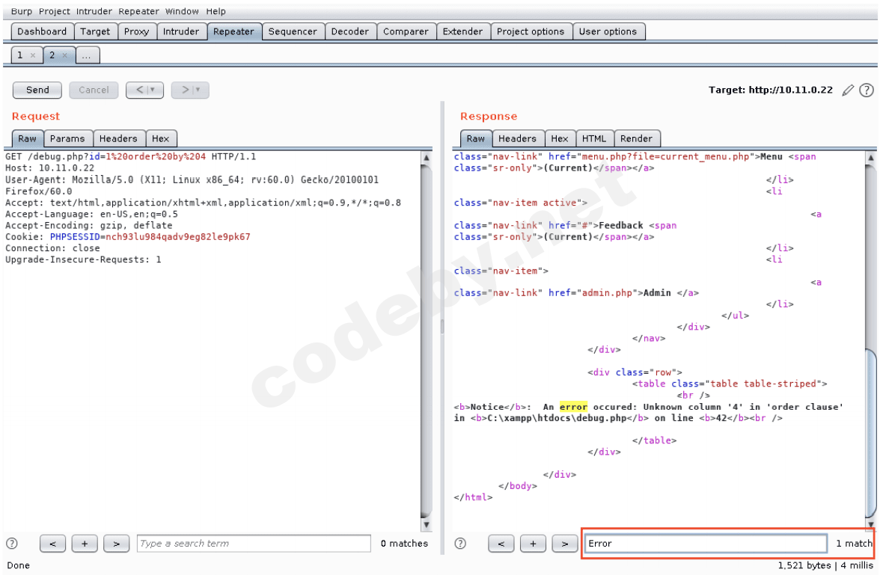883x581 pixels.
Task: Add new Repeater tab with ellipsis
Action: tap(86, 55)
